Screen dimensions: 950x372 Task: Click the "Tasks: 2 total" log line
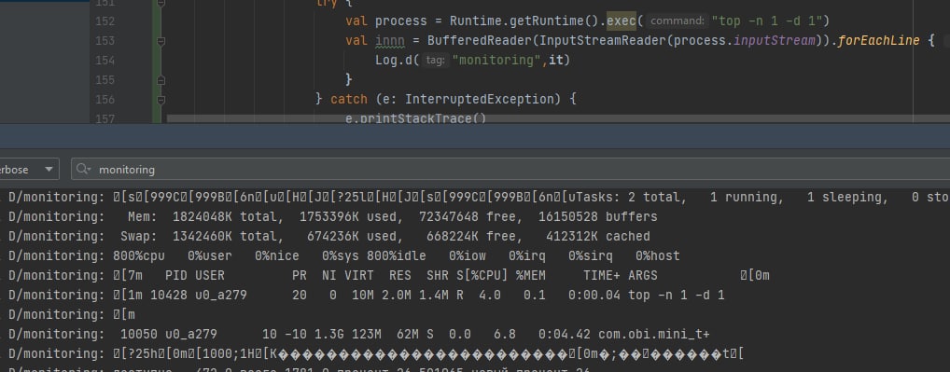pos(479,198)
